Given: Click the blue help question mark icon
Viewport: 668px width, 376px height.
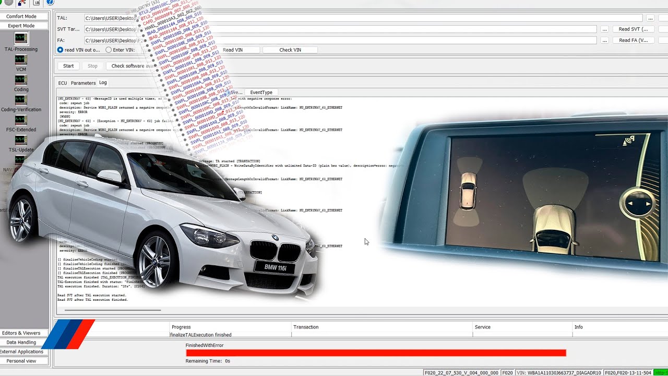Looking at the screenshot, I should pyautogui.click(x=50, y=3).
